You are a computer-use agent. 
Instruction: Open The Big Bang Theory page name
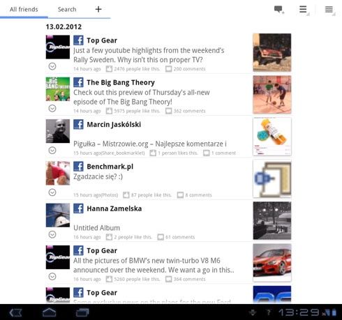click(x=121, y=82)
